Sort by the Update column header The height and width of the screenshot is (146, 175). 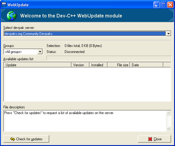(38, 65)
